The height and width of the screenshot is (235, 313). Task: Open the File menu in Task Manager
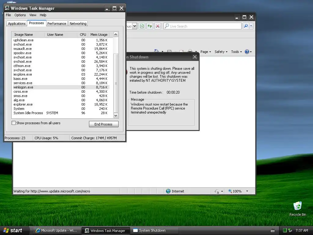click(8, 15)
